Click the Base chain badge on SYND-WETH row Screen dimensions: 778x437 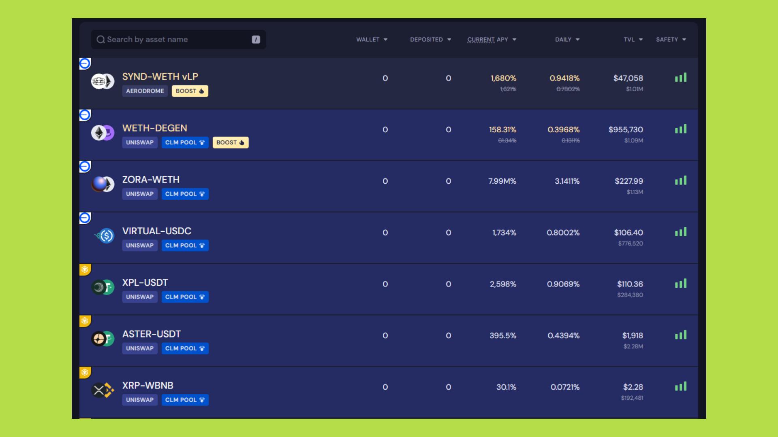pos(85,64)
